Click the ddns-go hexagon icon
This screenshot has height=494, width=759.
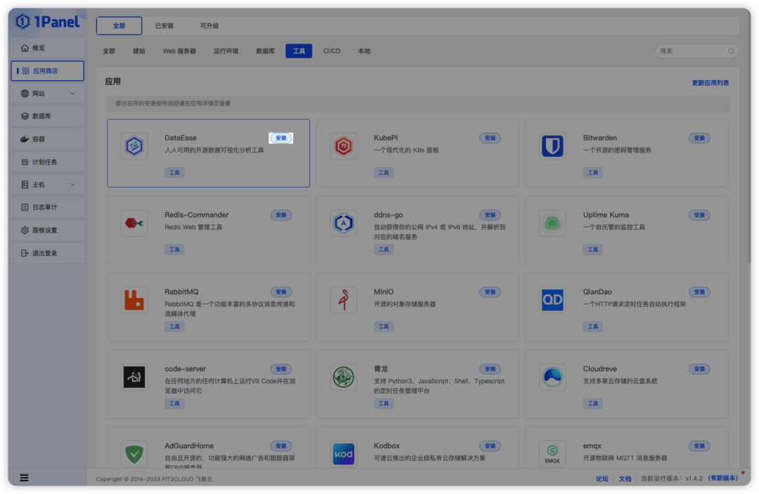tap(343, 222)
